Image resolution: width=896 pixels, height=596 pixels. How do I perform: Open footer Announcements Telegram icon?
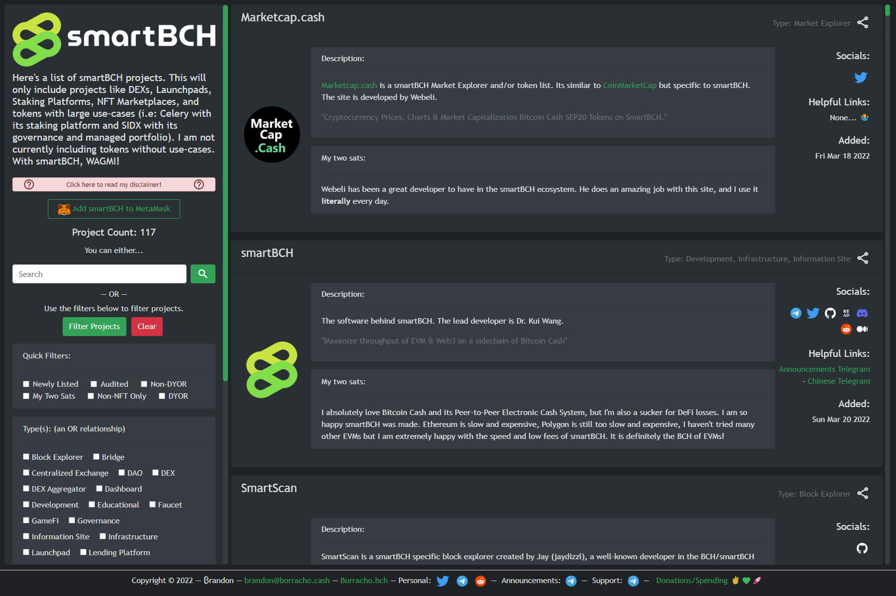[571, 581]
